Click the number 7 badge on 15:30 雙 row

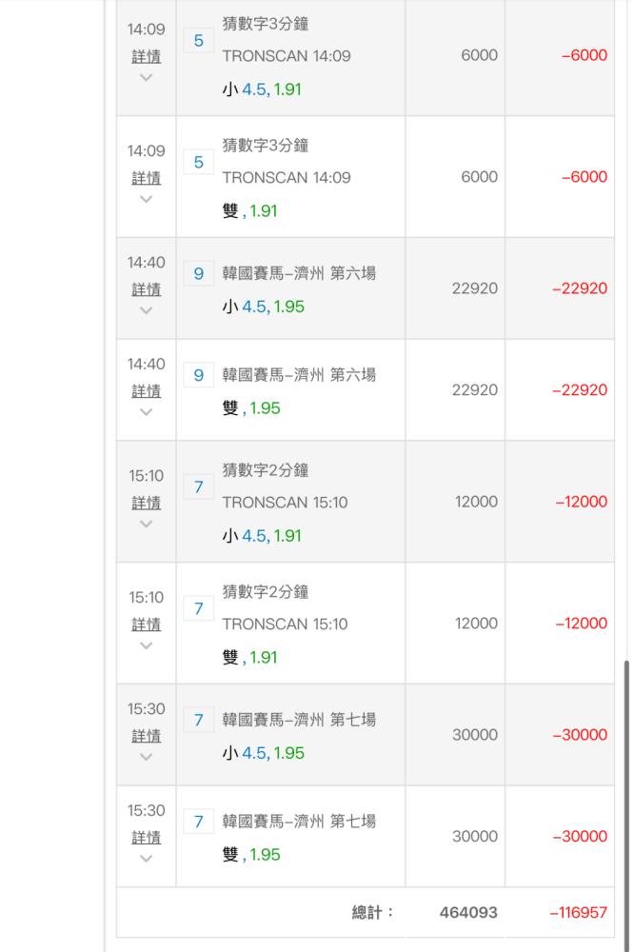point(199,822)
